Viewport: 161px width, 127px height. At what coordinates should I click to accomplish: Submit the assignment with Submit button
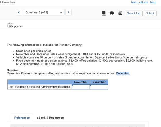point(150,13)
